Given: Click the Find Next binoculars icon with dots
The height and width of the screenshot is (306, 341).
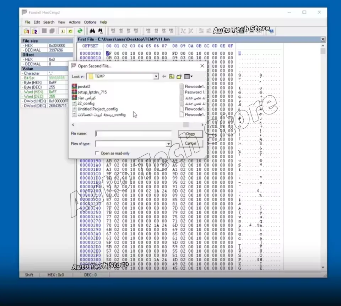Looking at the screenshot, I should (100, 31).
